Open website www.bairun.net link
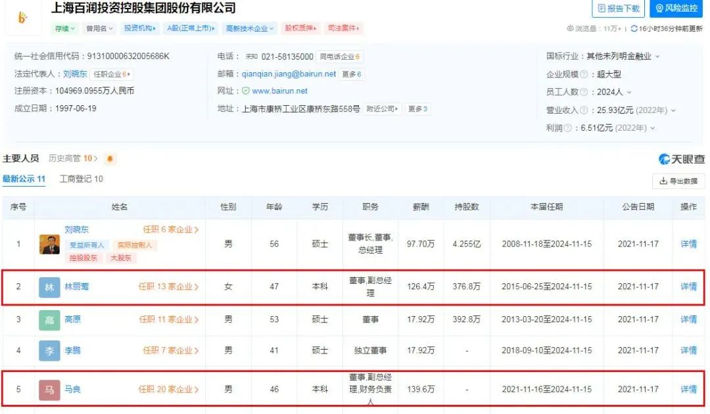The height and width of the screenshot is (414, 710). click(x=279, y=91)
